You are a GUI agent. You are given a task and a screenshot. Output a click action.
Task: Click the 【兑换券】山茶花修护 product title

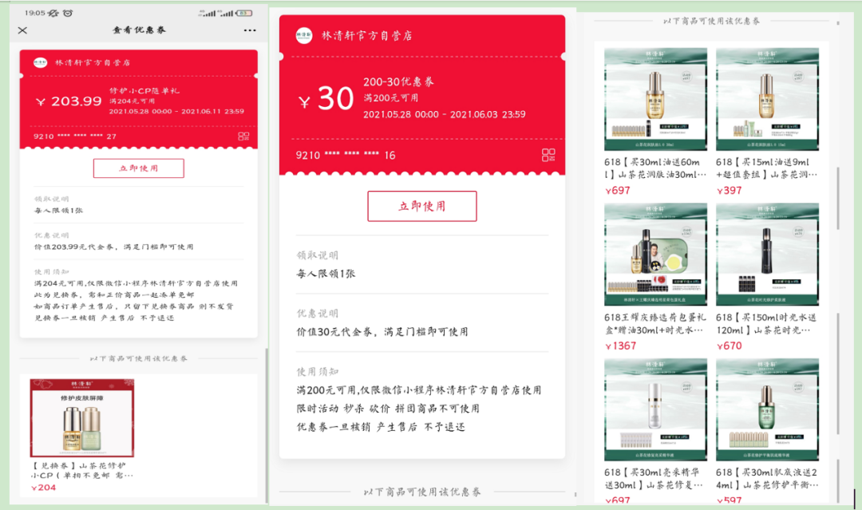click(81, 470)
